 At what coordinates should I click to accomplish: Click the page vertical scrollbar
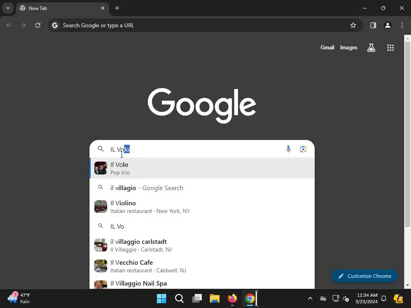pyautogui.click(x=407, y=135)
